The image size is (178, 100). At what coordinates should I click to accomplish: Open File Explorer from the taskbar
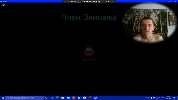[63, 98]
